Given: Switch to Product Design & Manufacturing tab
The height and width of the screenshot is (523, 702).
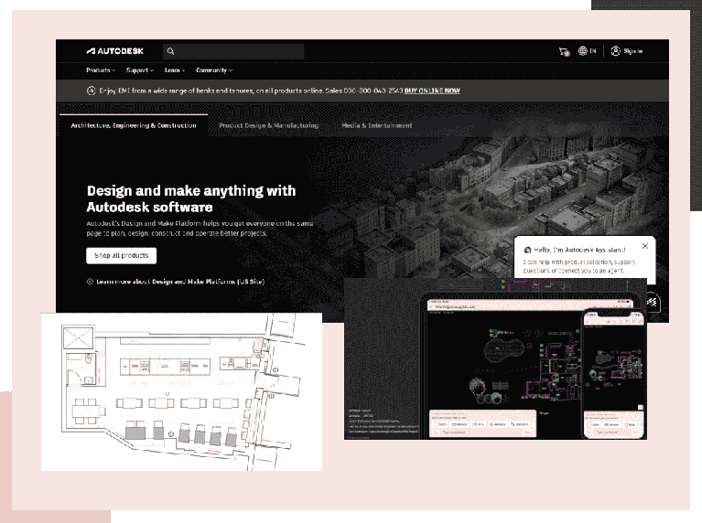Looking at the screenshot, I should [269, 125].
